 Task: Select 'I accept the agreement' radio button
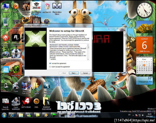50,63
